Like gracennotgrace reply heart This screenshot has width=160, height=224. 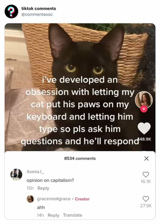146,199
